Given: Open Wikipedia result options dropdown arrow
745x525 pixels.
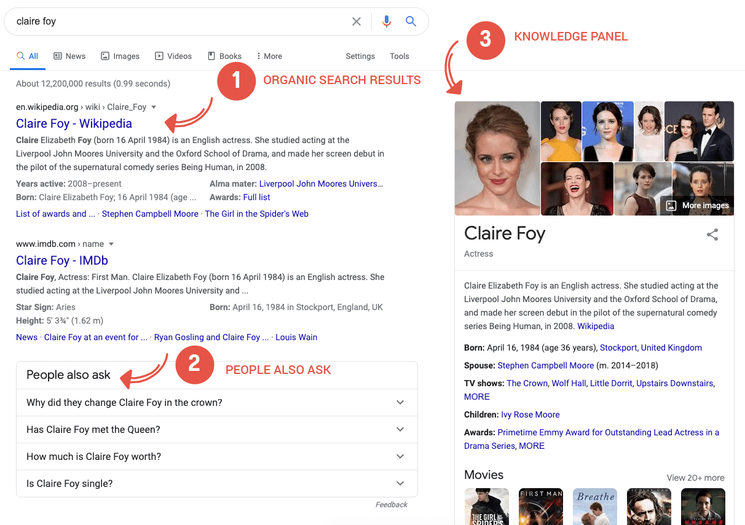Looking at the screenshot, I should point(154,107).
